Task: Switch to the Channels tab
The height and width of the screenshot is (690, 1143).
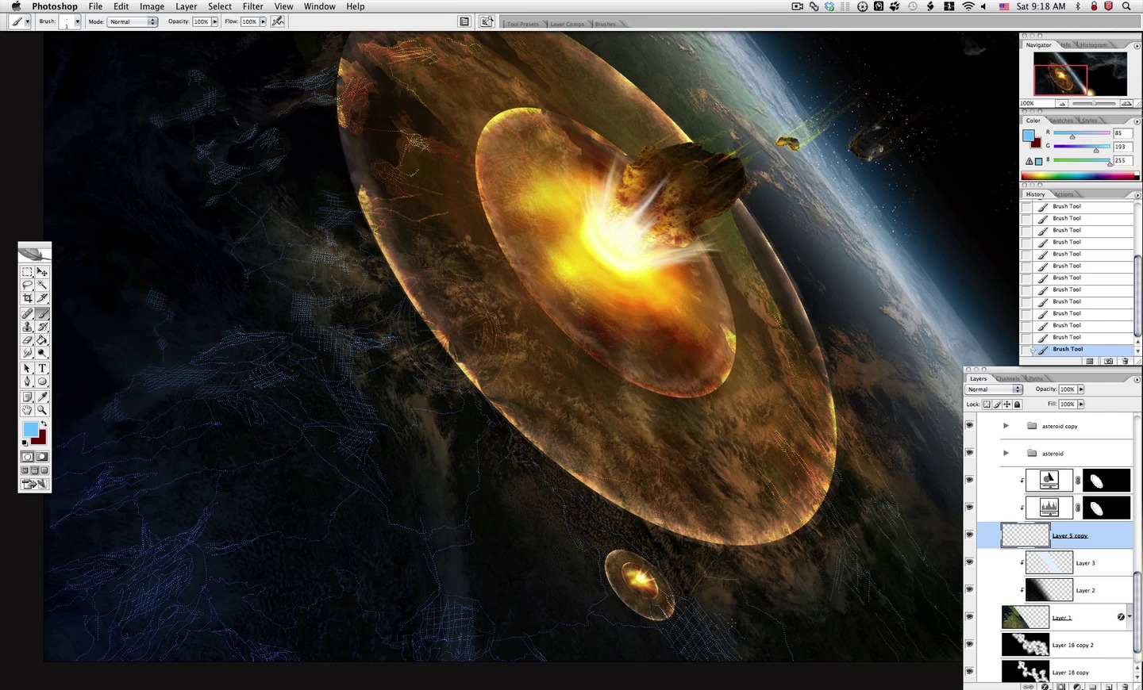Action: coord(1007,378)
